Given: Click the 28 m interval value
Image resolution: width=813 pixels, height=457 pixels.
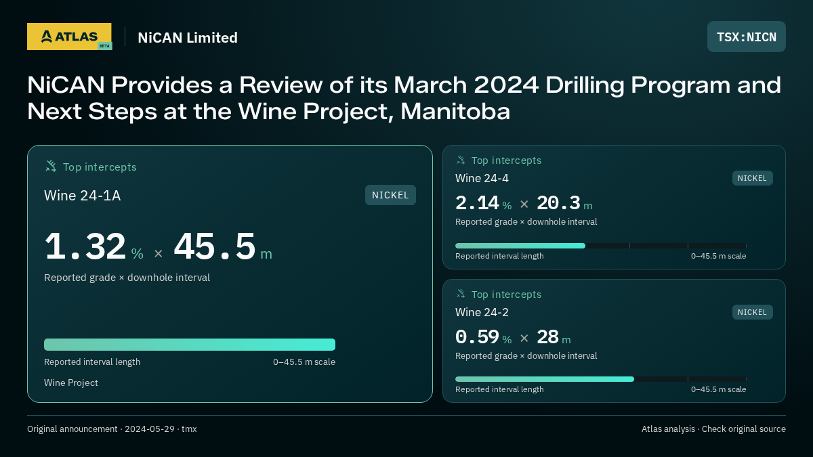Looking at the screenshot, I should (x=554, y=337).
